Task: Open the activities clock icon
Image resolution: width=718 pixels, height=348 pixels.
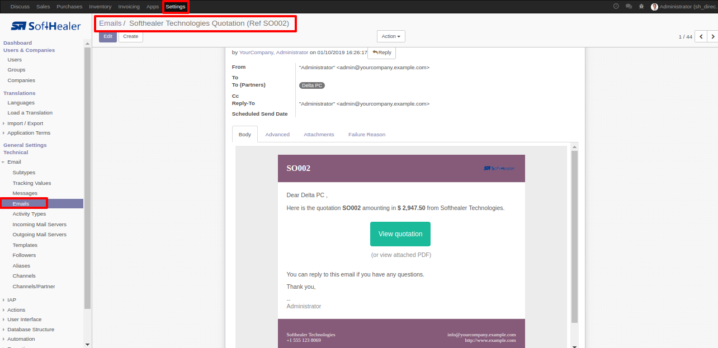Action: (x=616, y=7)
